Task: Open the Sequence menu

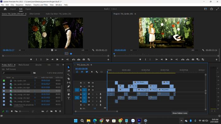Action: point(20,5)
